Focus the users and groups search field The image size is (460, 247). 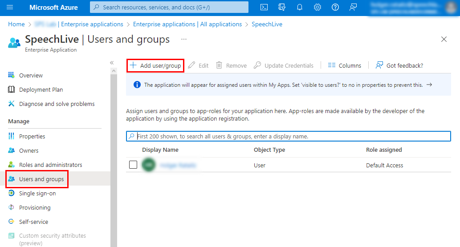289,136
